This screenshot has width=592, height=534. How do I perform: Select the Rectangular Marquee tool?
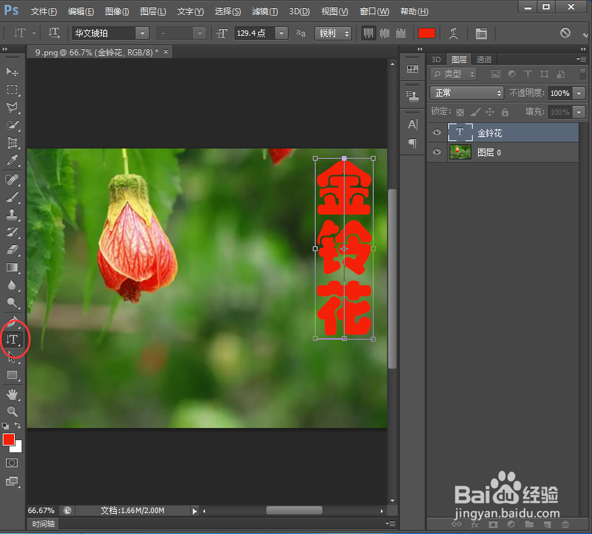[x=12, y=90]
